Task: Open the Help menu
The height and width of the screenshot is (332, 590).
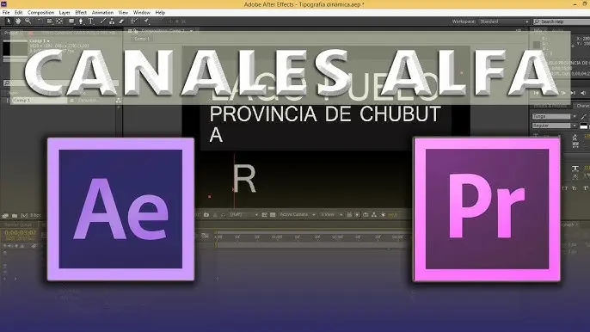Action: (x=160, y=12)
